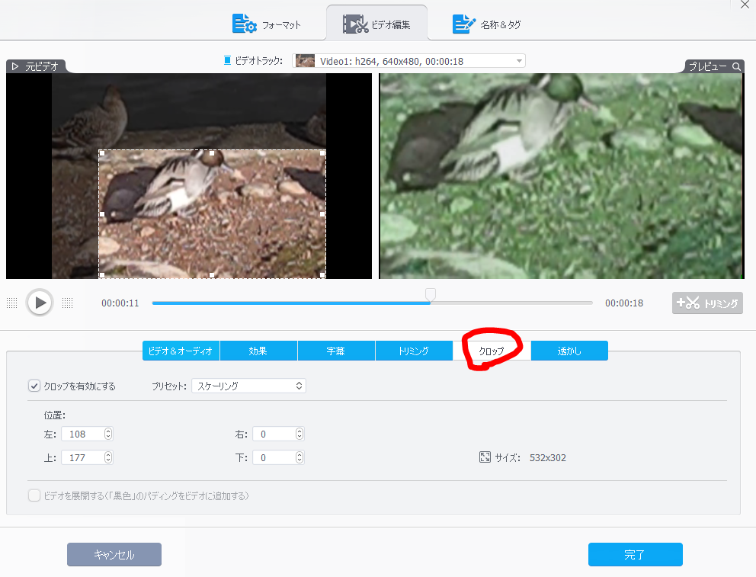Click the playback timeline slider handle
Screen dimensions: 756x577
(431, 294)
